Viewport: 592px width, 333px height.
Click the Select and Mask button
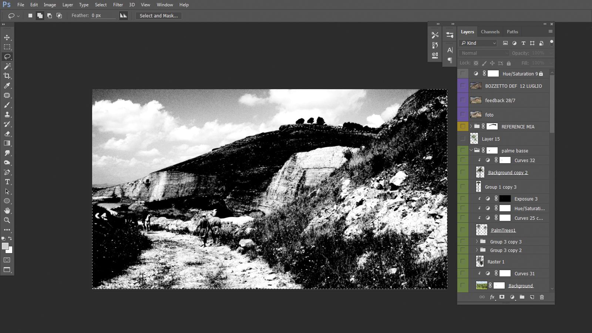(158, 16)
